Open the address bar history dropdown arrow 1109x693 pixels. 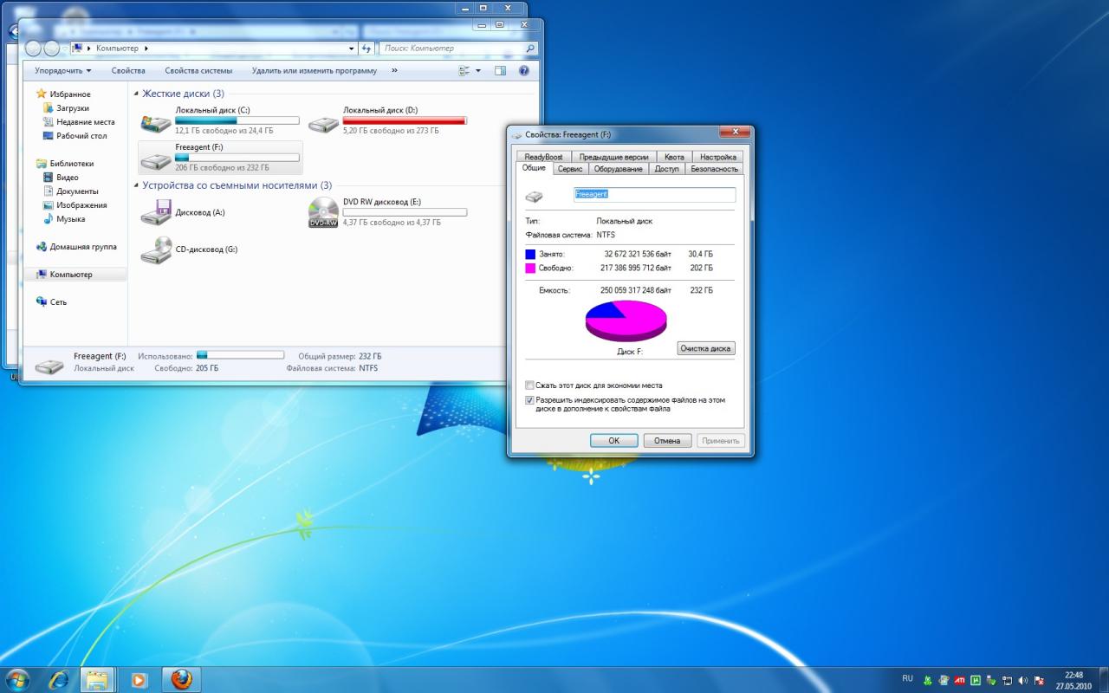point(352,49)
